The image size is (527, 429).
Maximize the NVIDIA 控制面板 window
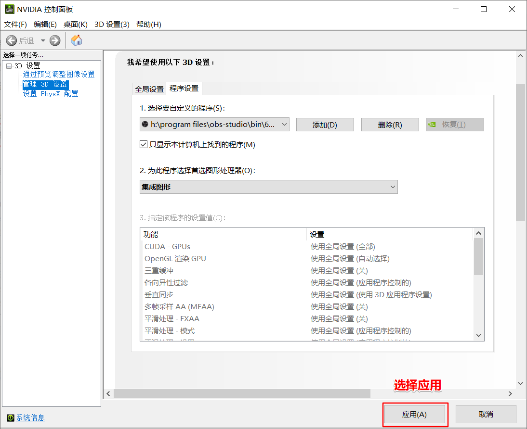pos(484,9)
